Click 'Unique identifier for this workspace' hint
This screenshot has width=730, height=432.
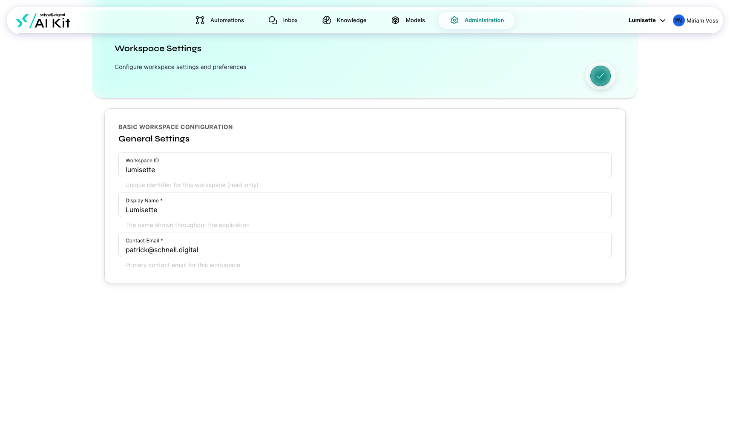tap(192, 185)
